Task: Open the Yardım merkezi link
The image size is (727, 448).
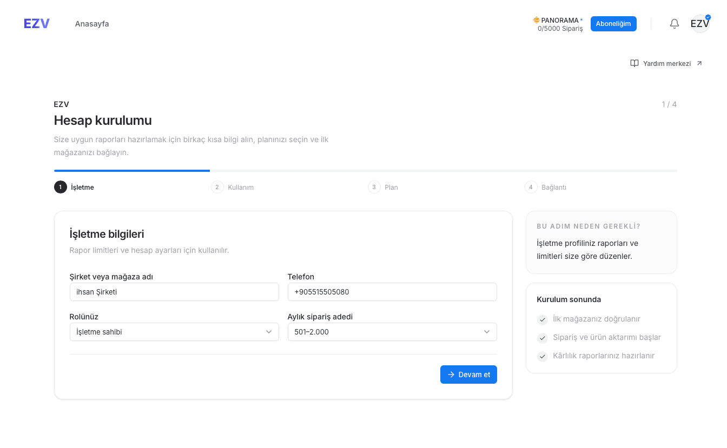Action: [667, 63]
